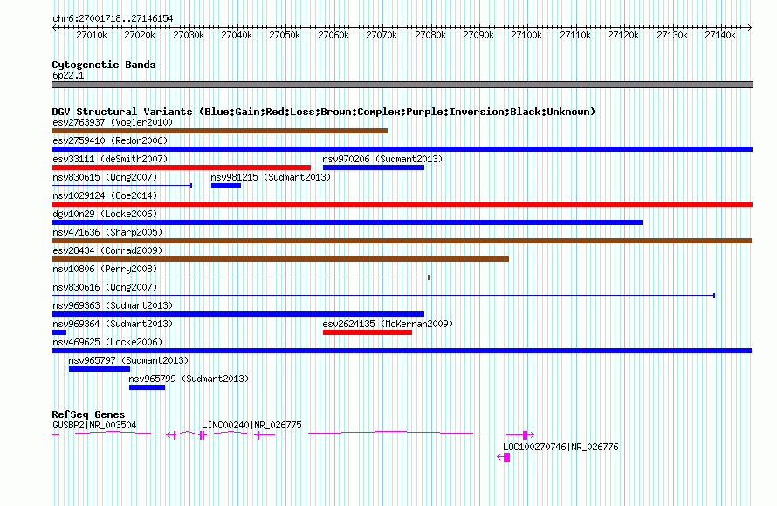The image size is (777, 506).
Task: Open nsv965799 (Sudmant2013) label
Action: pos(189,379)
